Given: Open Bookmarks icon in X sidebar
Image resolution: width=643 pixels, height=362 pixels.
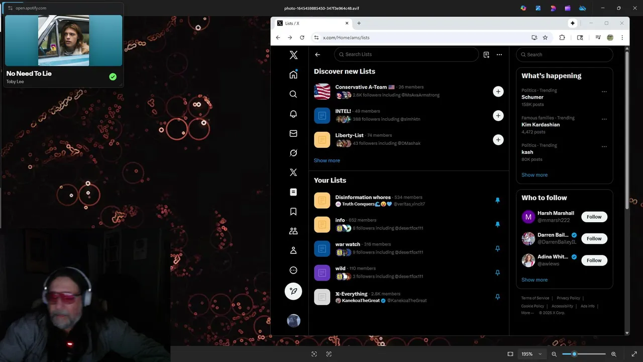Looking at the screenshot, I should pyautogui.click(x=293, y=212).
